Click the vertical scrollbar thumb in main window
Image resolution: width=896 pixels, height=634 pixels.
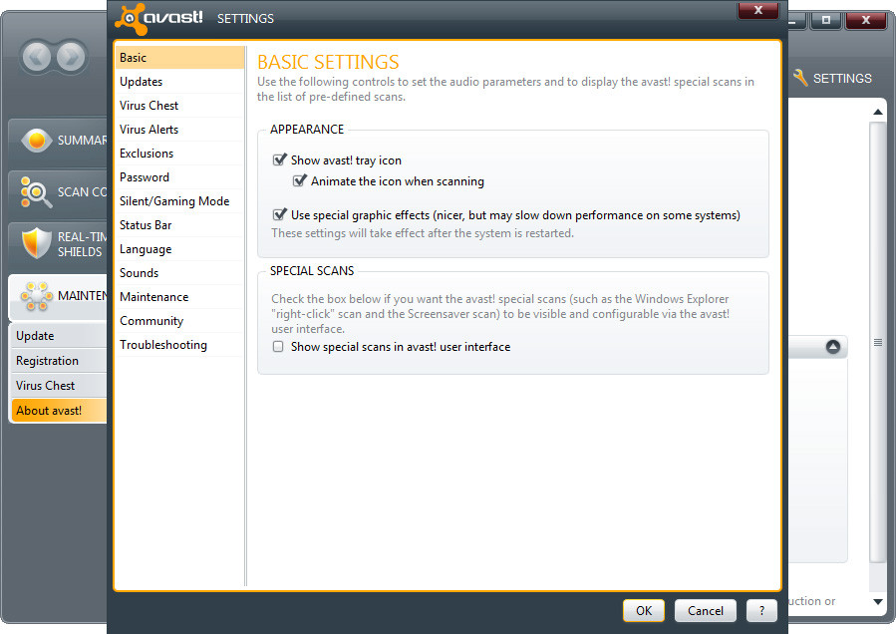click(x=878, y=343)
